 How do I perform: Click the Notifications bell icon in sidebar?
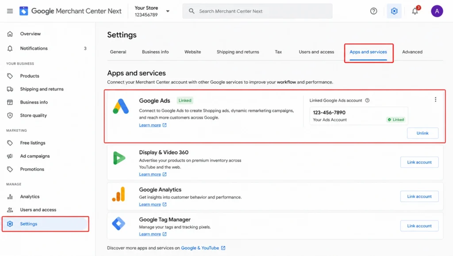(10, 49)
